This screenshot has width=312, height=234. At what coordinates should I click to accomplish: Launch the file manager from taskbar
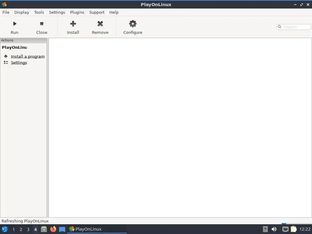click(x=44, y=229)
